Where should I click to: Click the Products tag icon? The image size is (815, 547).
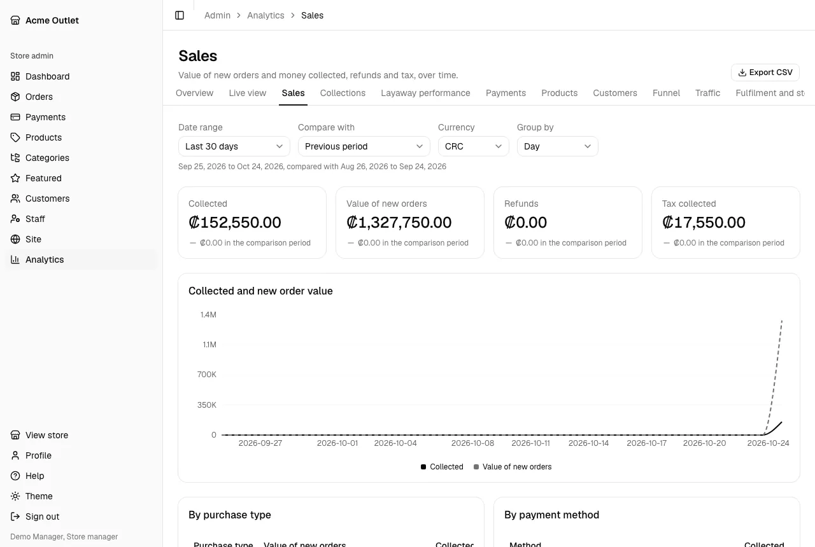[15, 137]
